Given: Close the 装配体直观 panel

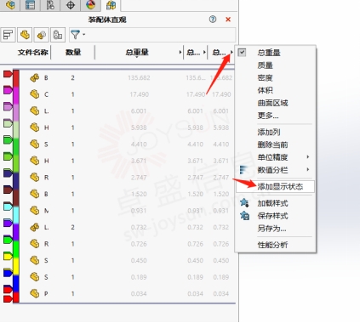Looking at the screenshot, I should pyautogui.click(x=228, y=20).
